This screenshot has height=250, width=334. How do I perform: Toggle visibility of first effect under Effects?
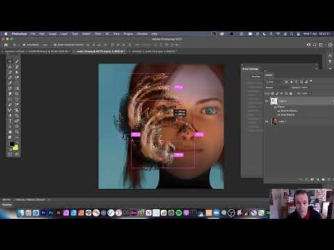tap(278, 111)
